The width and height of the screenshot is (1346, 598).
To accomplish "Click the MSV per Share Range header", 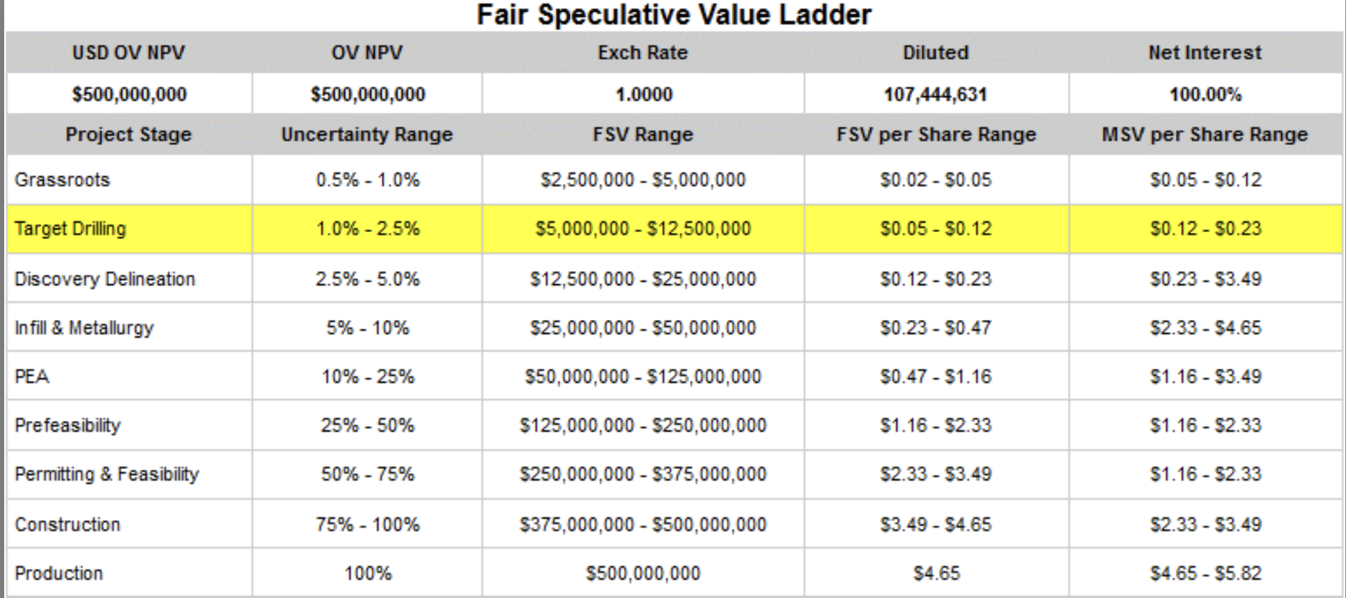I will [1205, 135].
